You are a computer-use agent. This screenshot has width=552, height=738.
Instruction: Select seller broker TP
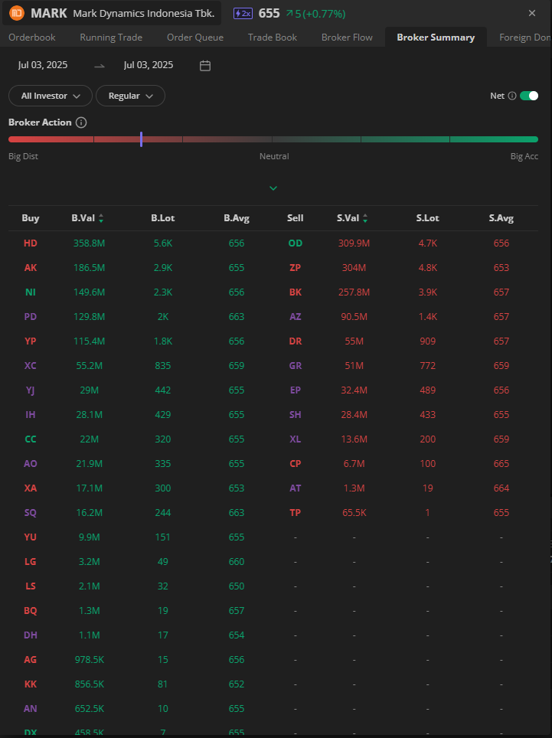[x=296, y=513]
